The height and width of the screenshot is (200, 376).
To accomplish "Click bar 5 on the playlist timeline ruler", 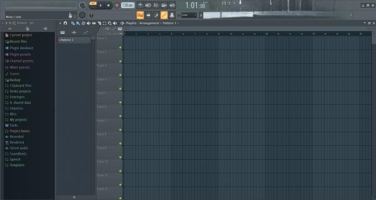I will (171, 34).
